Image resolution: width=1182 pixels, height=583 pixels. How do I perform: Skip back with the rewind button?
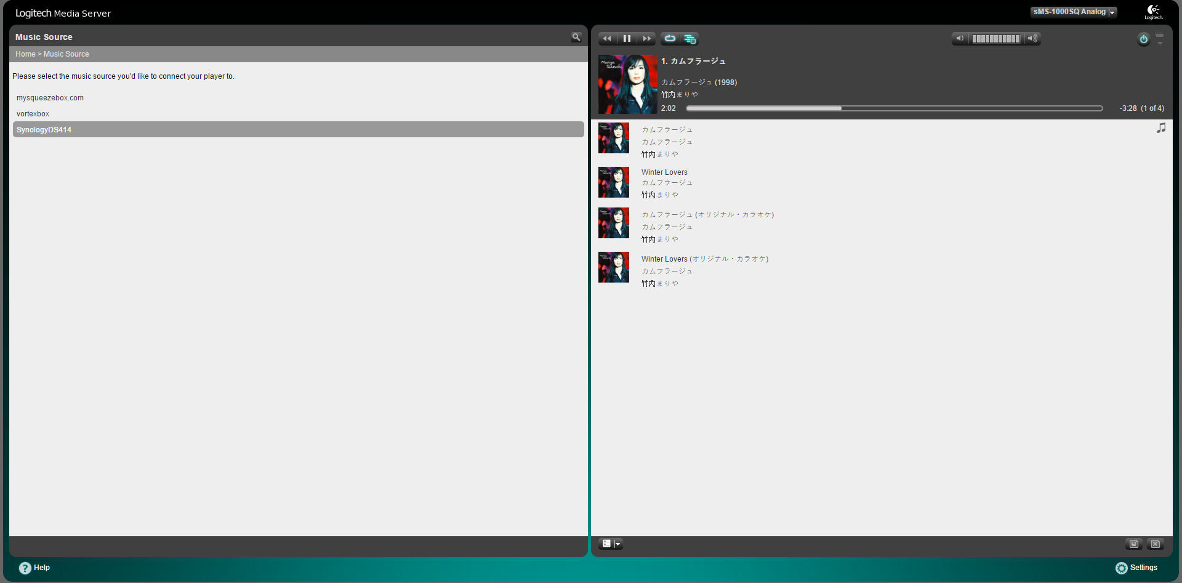tap(608, 39)
